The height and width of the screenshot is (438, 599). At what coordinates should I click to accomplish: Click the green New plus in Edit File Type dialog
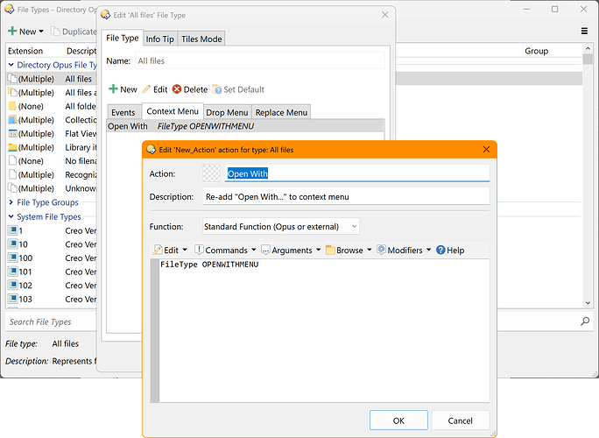pyautogui.click(x=113, y=89)
